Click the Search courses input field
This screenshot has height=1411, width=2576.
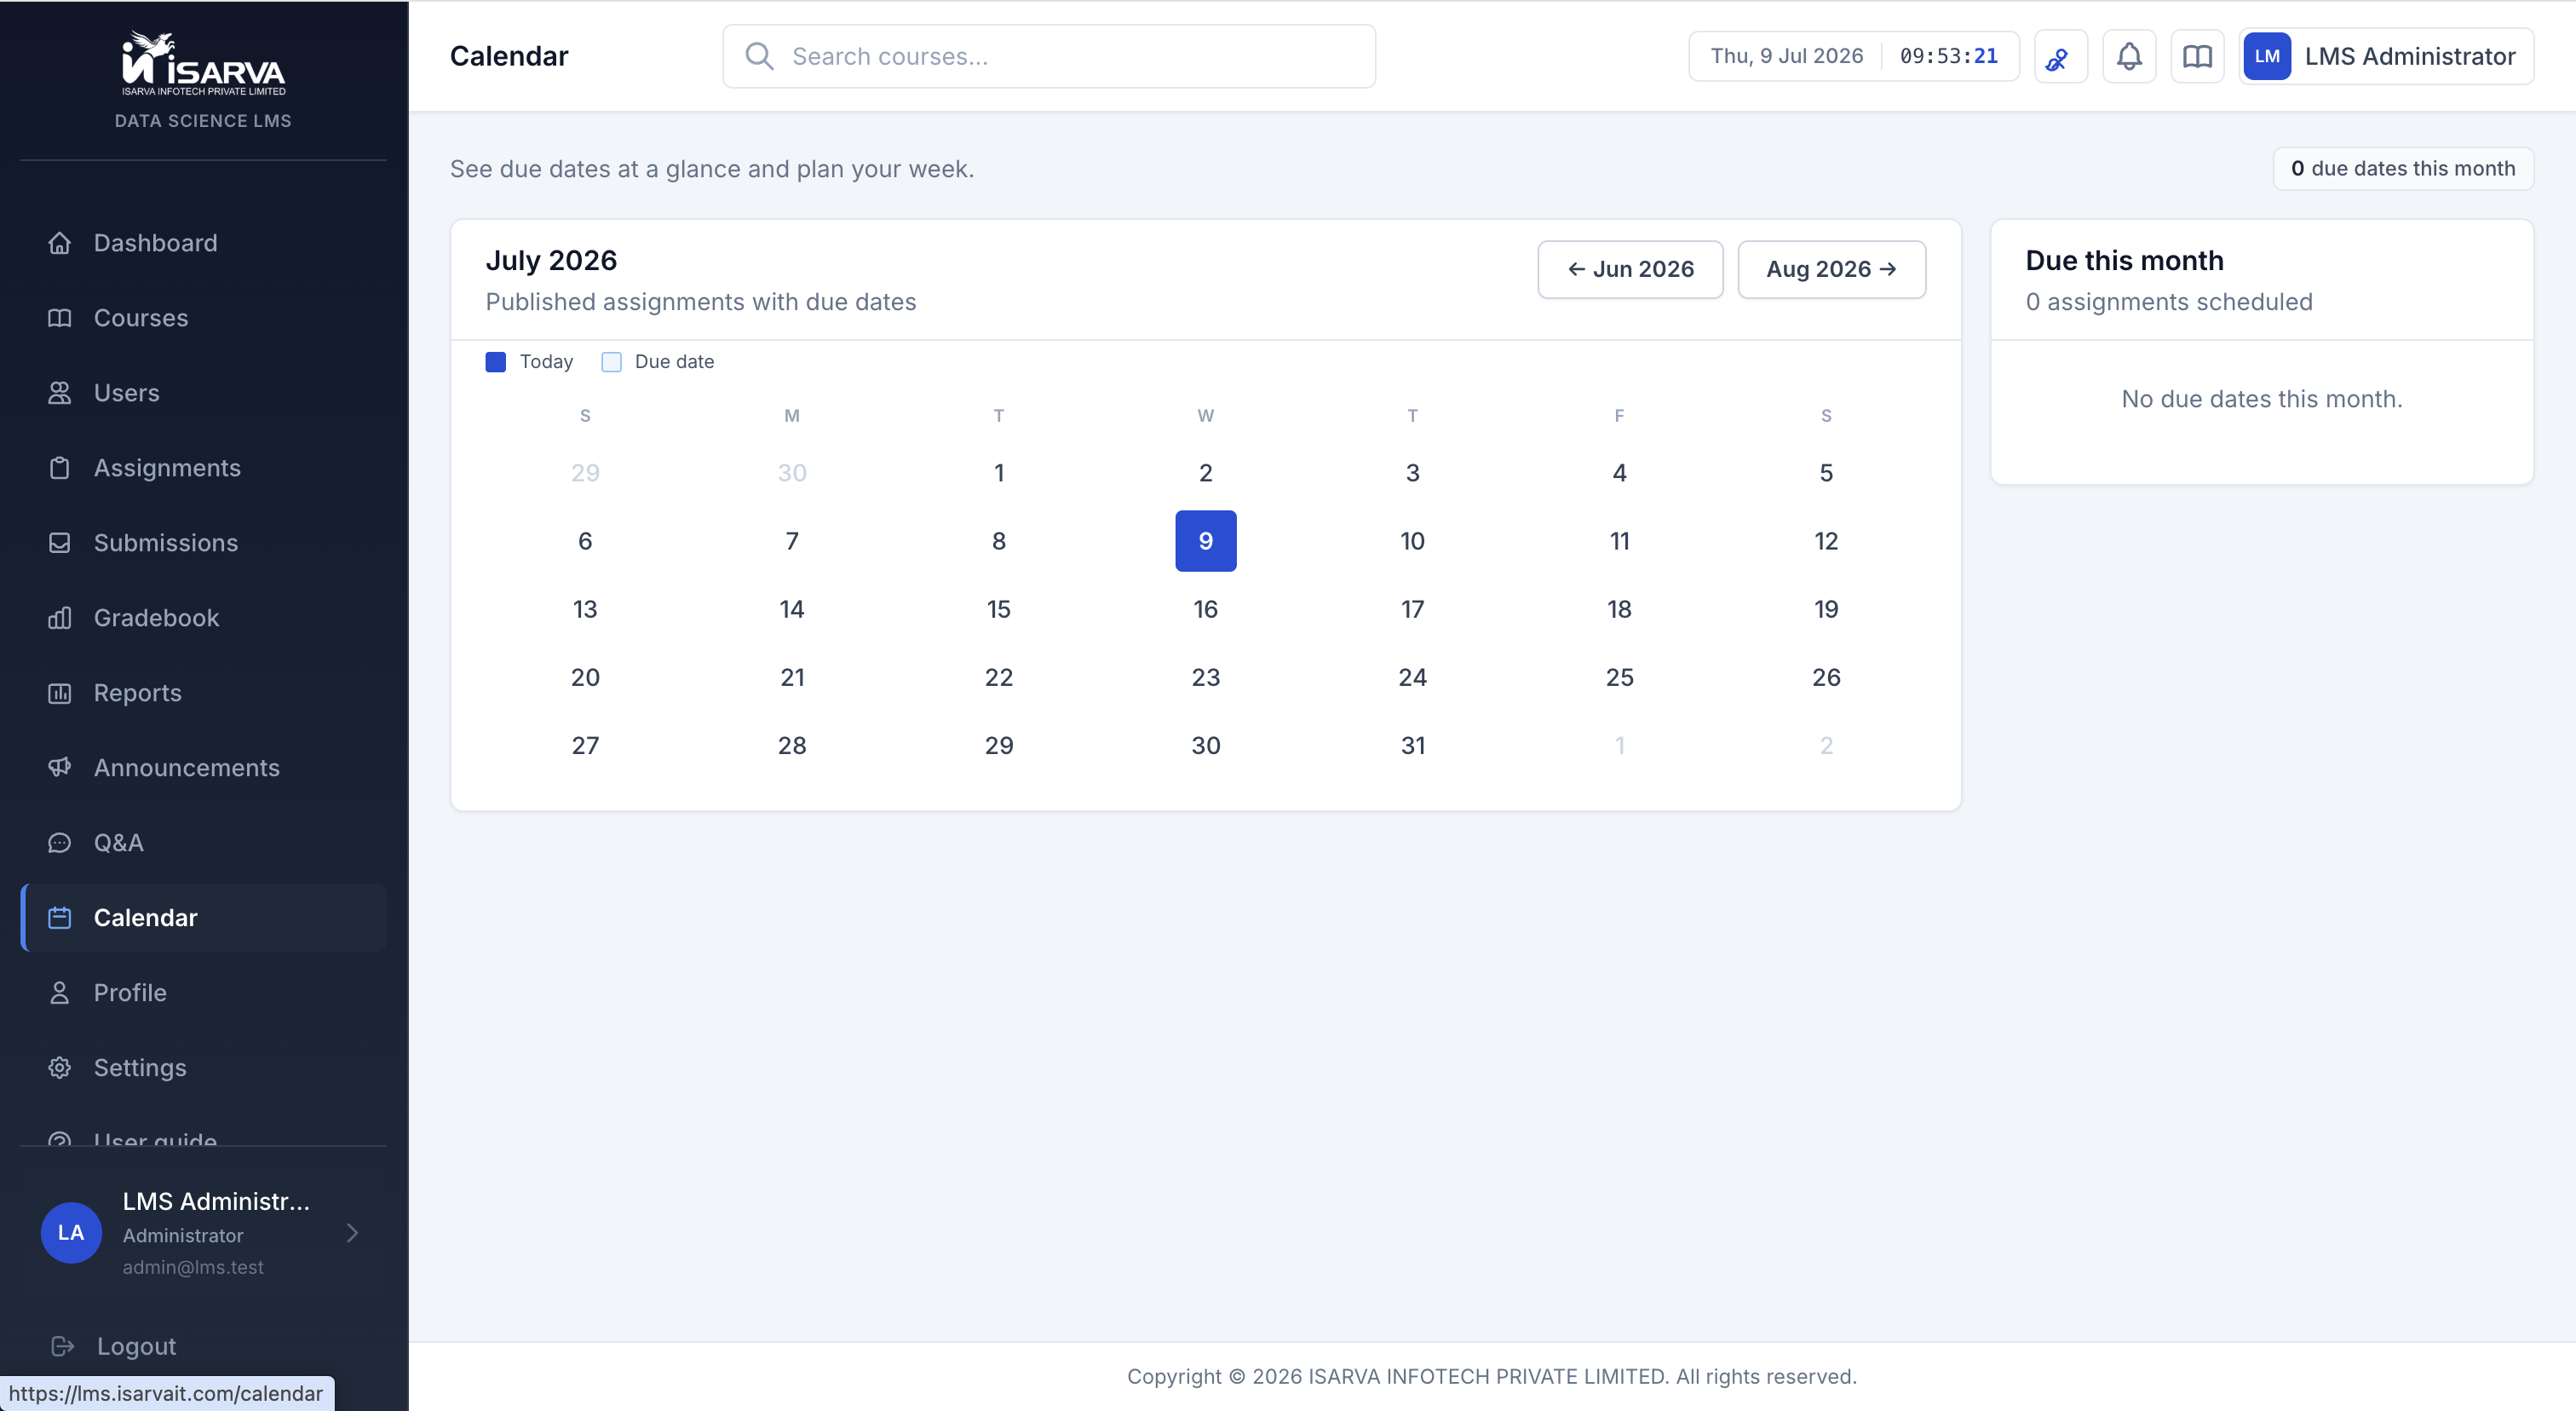pos(1049,57)
